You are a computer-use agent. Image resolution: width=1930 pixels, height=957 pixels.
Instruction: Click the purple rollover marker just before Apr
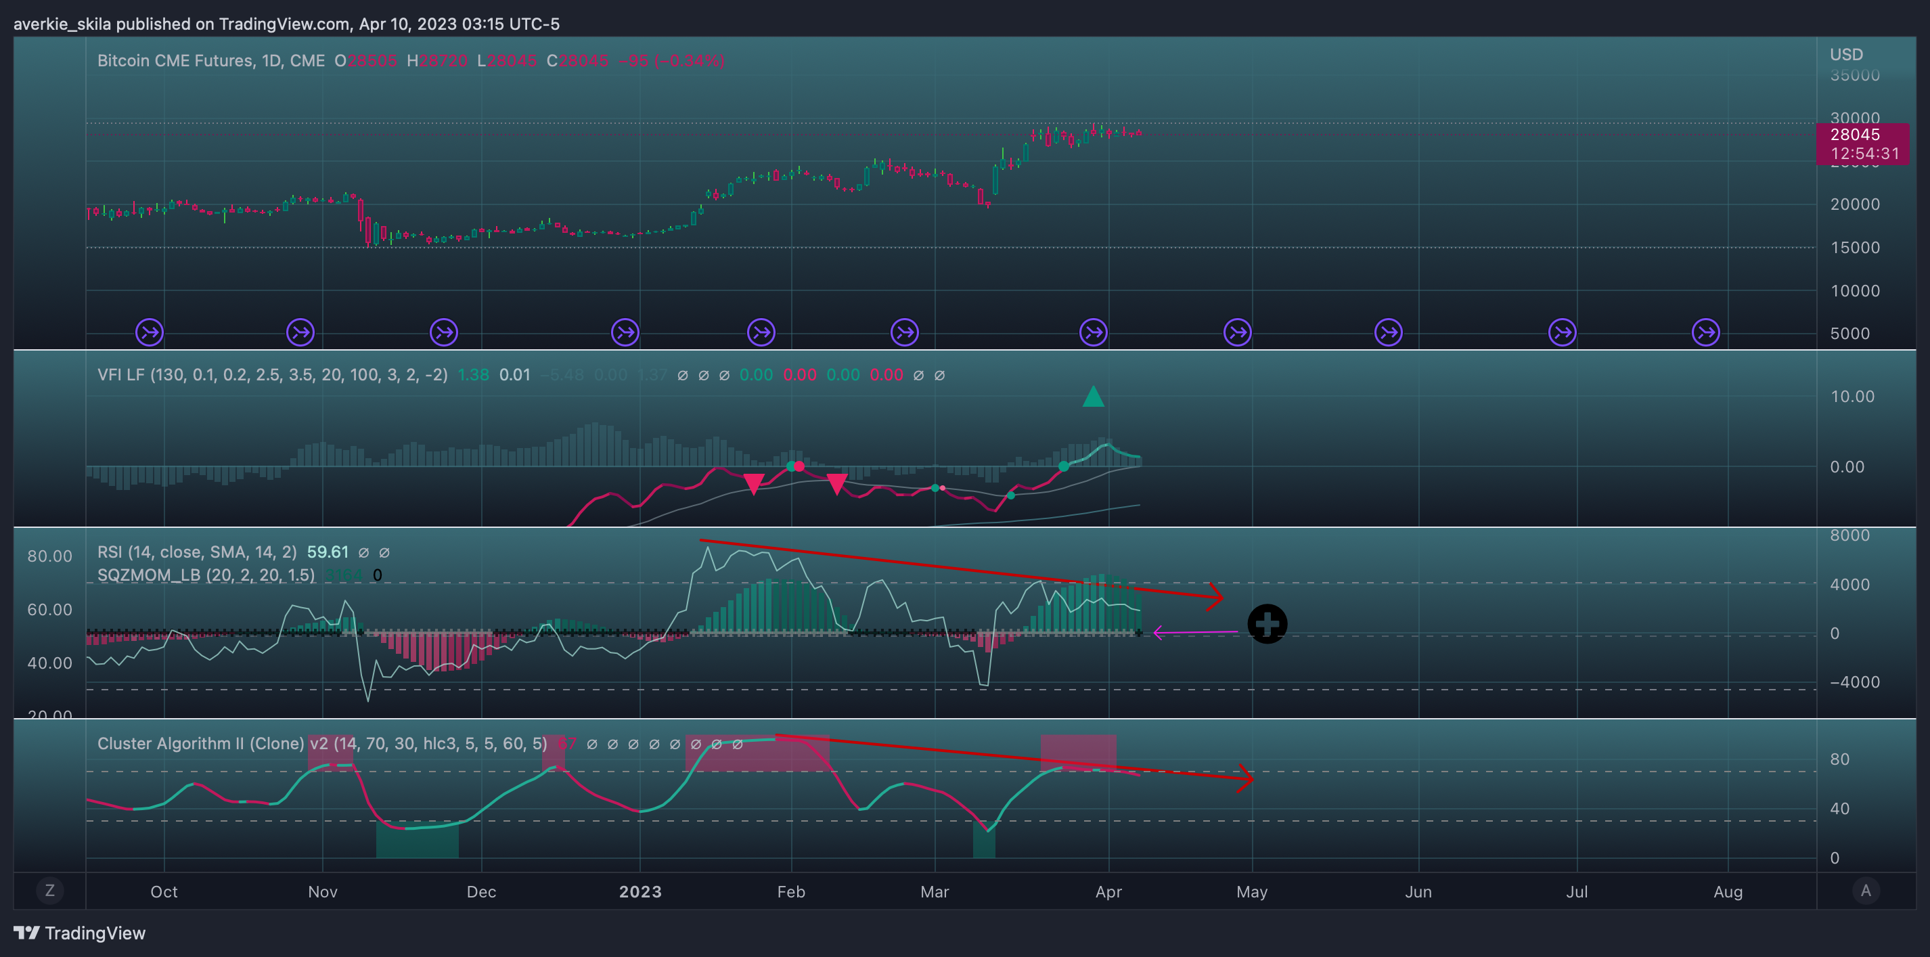(1094, 332)
